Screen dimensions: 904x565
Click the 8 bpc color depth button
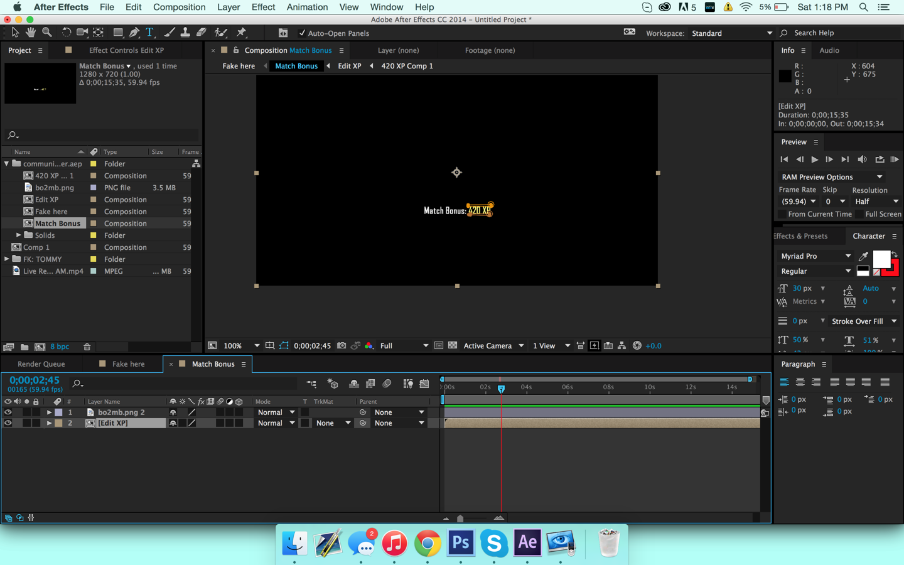pos(60,347)
